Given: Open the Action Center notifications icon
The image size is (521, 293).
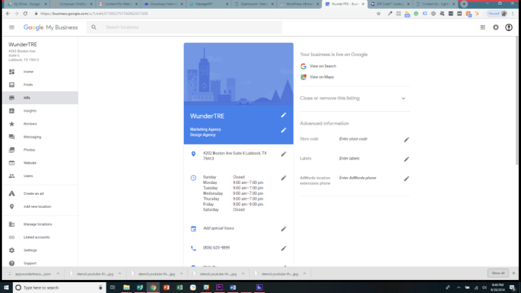Looking at the screenshot, I should pyautogui.click(x=512, y=288).
